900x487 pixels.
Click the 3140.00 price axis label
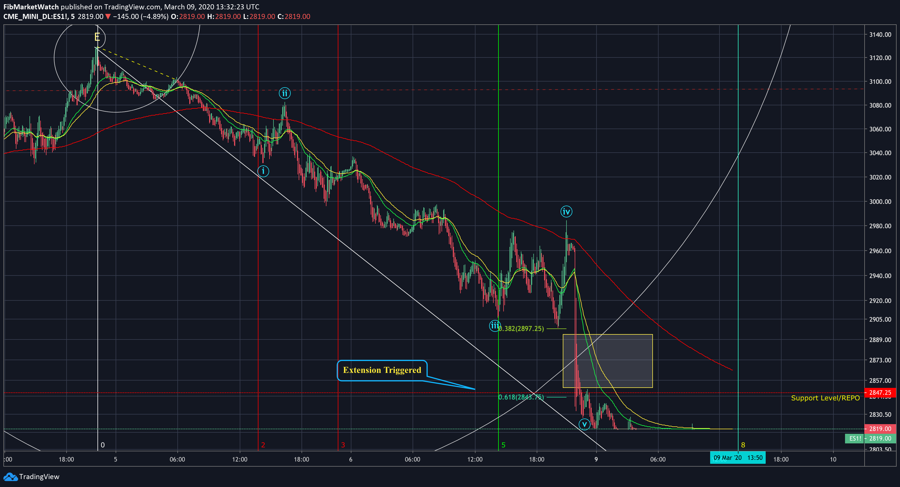pyautogui.click(x=880, y=35)
